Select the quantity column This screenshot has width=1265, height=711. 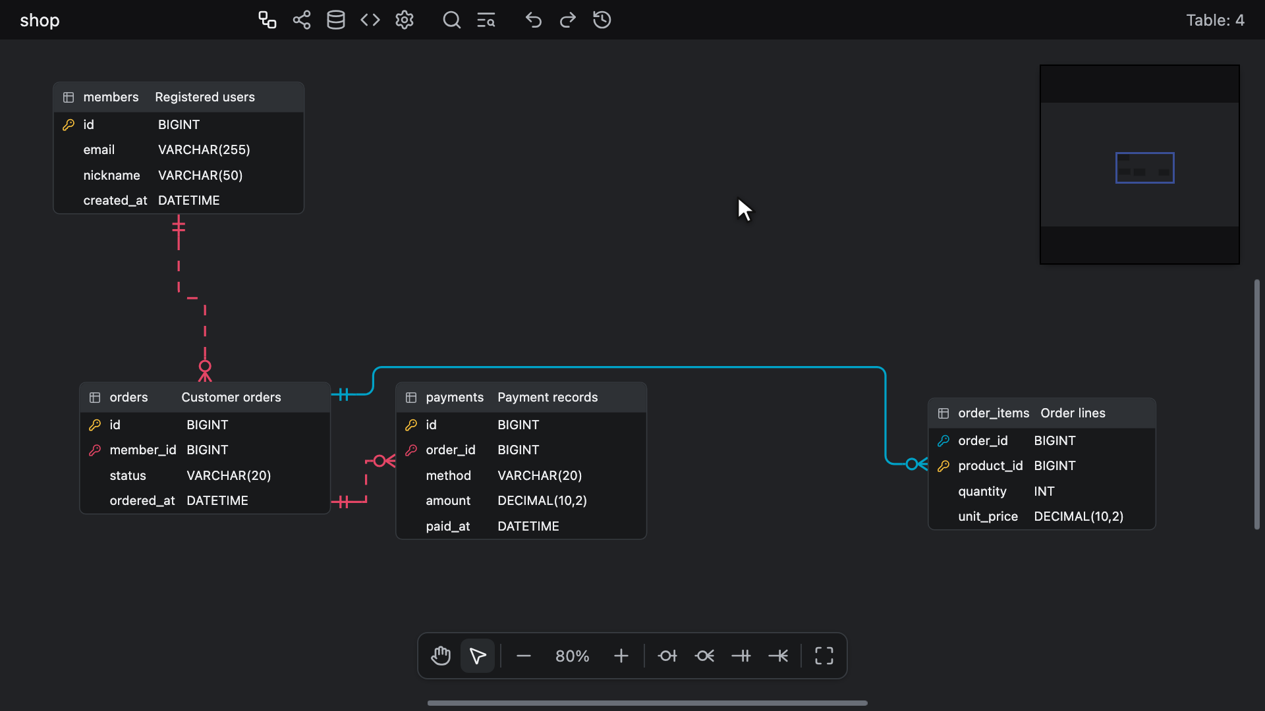(982, 492)
